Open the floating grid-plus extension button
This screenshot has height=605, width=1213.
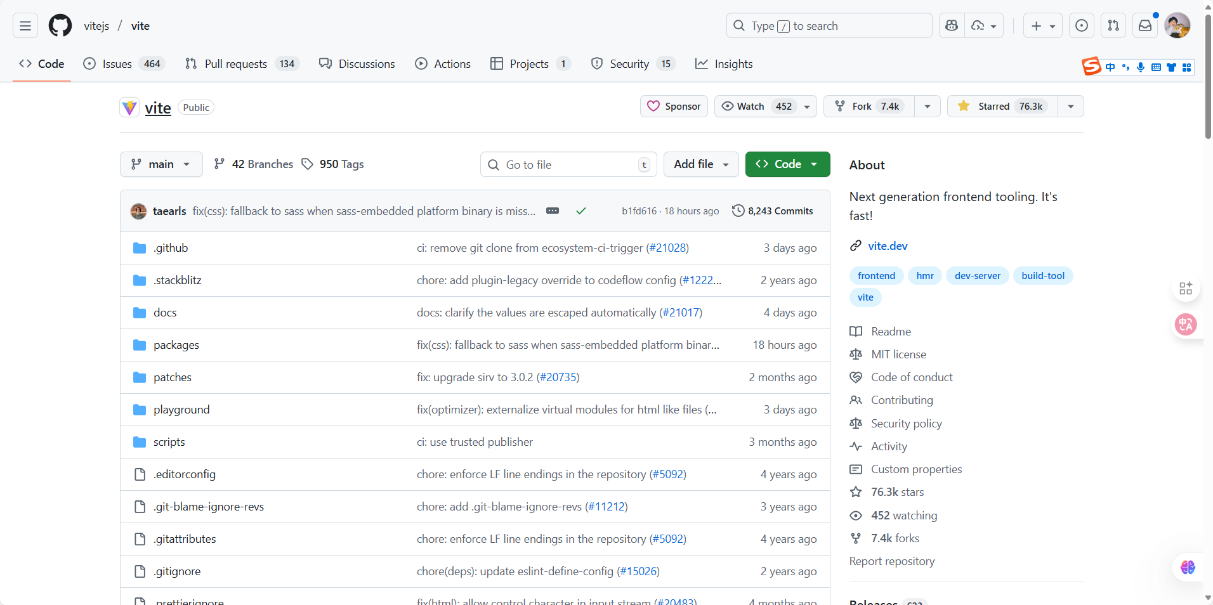click(1186, 289)
